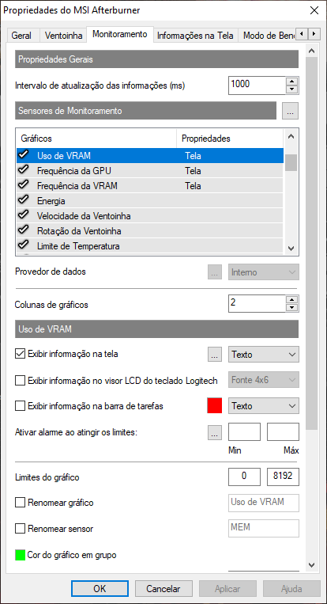
Task: Click the maximum graph limit field 8192
Action: 283,477
